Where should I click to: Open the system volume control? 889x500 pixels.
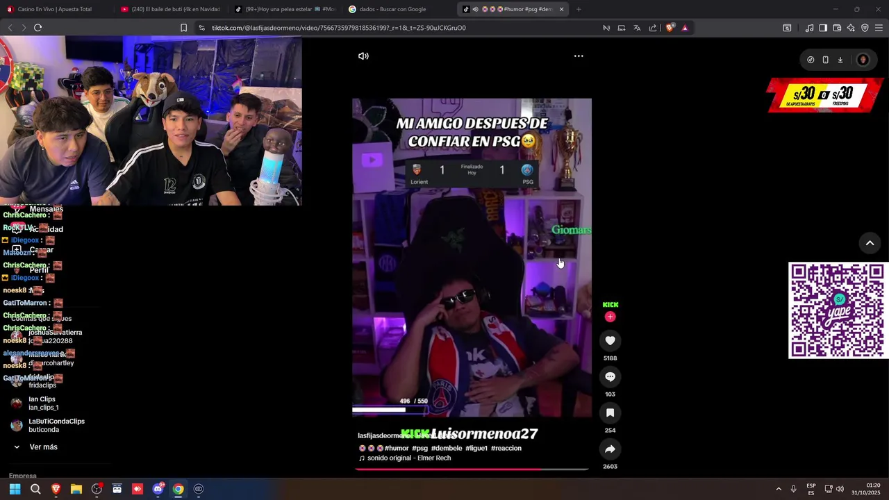(x=840, y=489)
